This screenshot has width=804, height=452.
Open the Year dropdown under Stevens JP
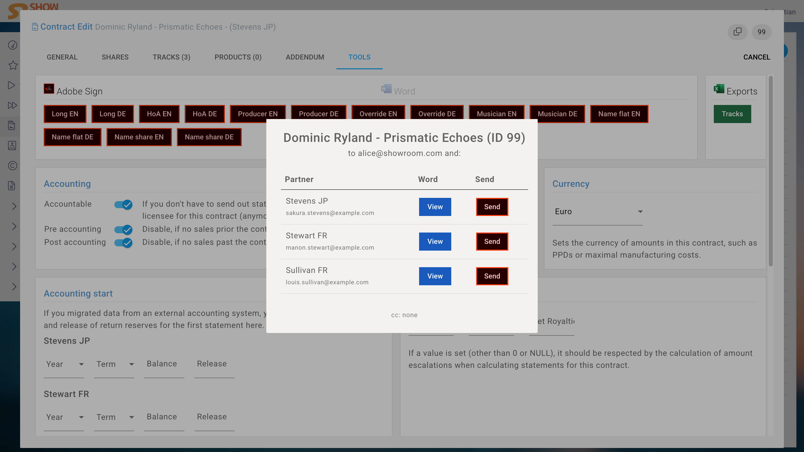click(64, 364)
